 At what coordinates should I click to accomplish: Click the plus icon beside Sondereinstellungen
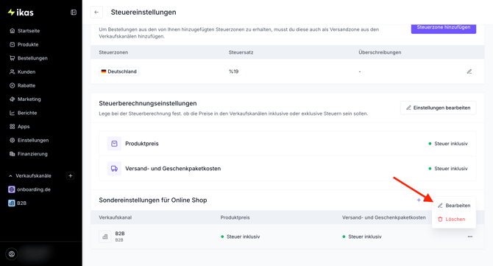(419, 200)
